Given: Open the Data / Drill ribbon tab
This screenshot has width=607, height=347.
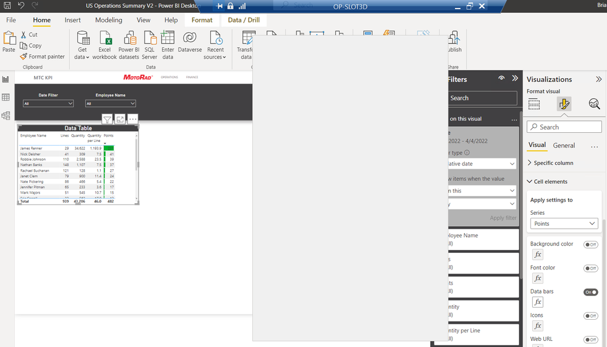Looking at the screenshot, I should [244, 20].
